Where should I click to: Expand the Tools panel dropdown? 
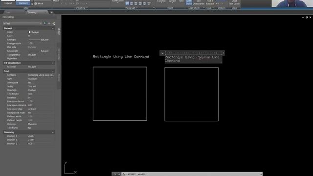point(210,8)
